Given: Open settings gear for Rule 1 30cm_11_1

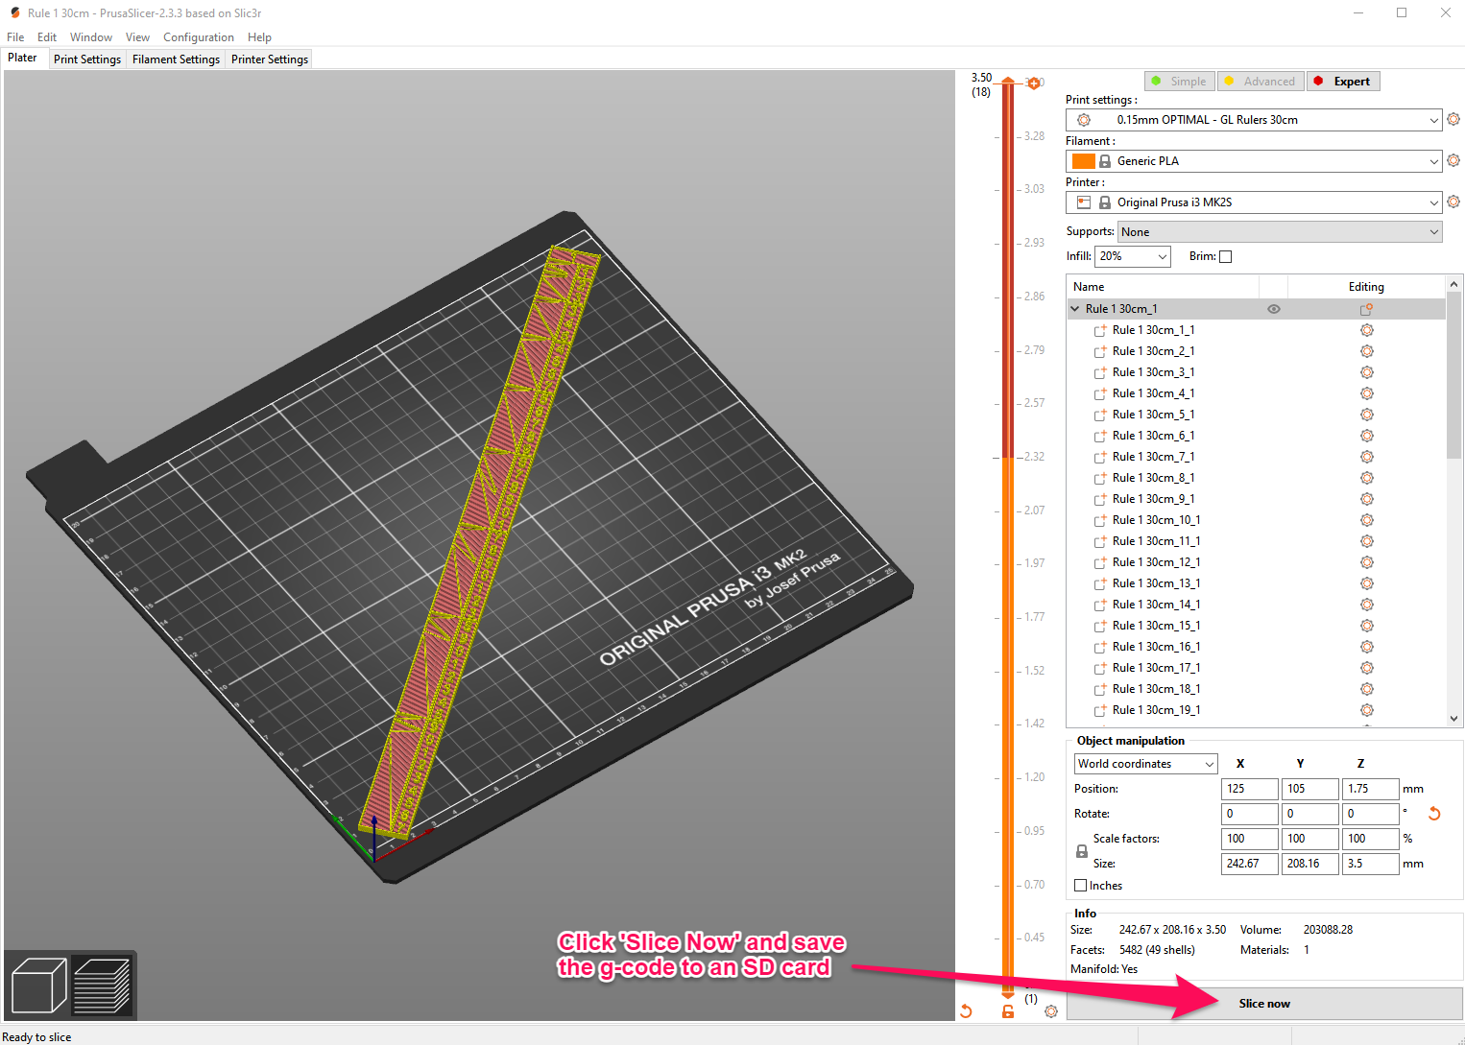Looking at the screenshot, I should pos(1367,541).
